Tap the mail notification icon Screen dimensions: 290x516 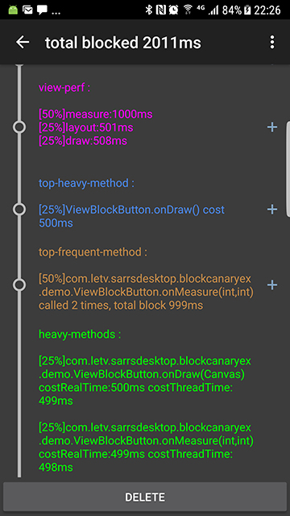[x=27, y=10]
